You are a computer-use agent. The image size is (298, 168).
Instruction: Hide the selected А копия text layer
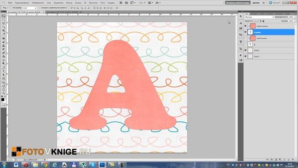point(245,32)
